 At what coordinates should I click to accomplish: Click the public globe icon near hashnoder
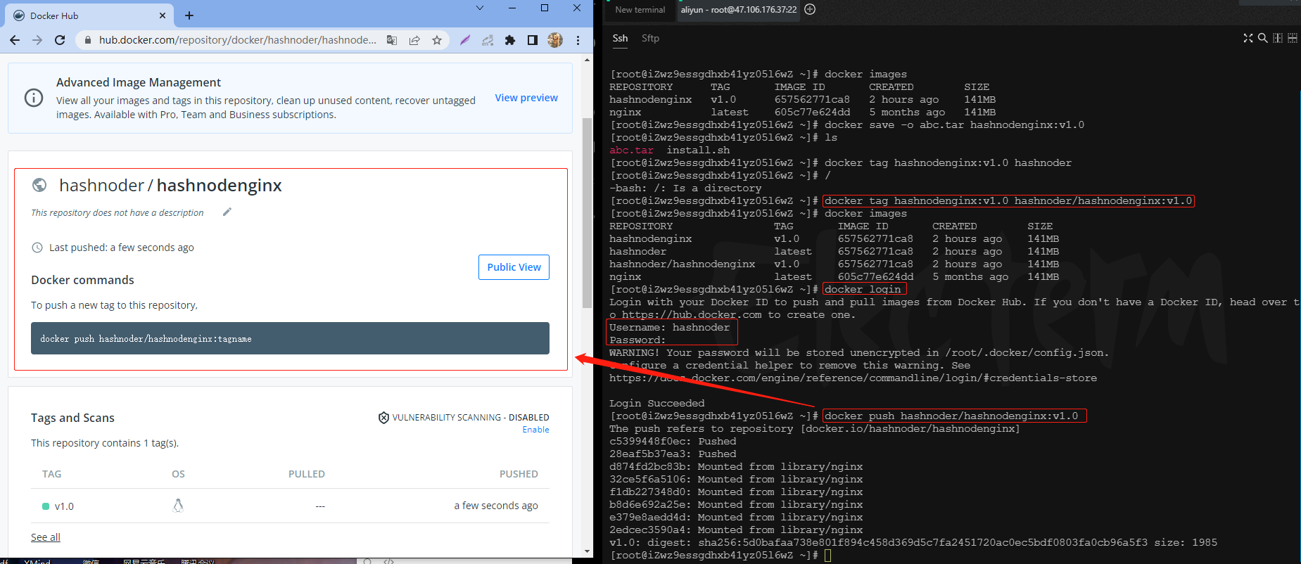point(39,185)
